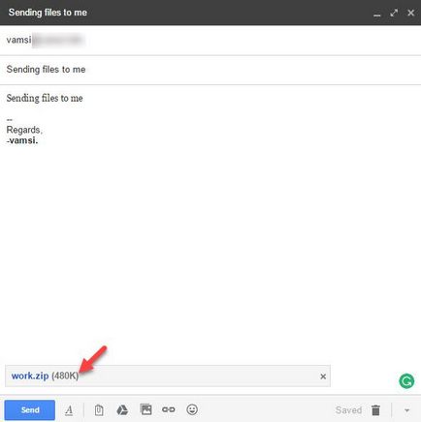Click the insert photo icon
The image size is (421, 422).
coord(146,409)
